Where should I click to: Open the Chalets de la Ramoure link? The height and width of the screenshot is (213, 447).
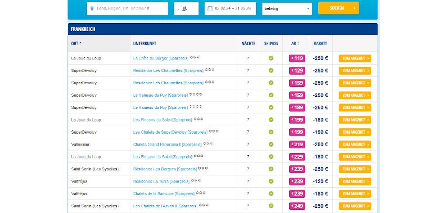click(164, 194)
